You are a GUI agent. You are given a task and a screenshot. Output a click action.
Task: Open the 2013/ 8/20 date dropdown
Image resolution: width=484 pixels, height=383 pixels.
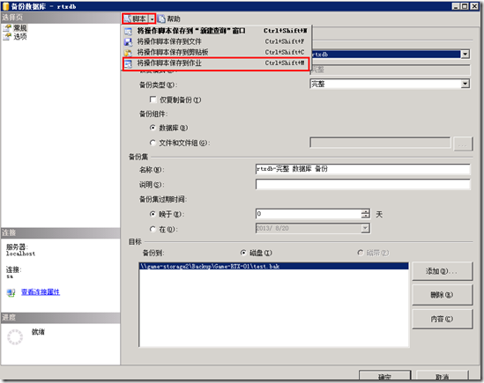pyautogui.click(x=365, y=228)
